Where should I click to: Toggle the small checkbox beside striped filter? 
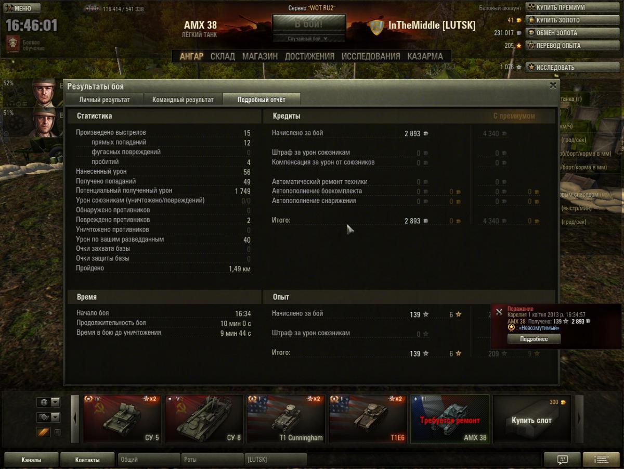pyautogui.click(x=58, y=432)
